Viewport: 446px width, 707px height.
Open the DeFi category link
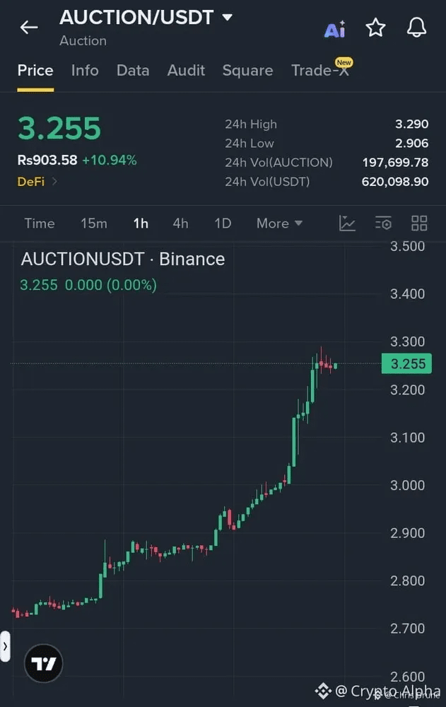pyautogui.click(x=37, y=182)
